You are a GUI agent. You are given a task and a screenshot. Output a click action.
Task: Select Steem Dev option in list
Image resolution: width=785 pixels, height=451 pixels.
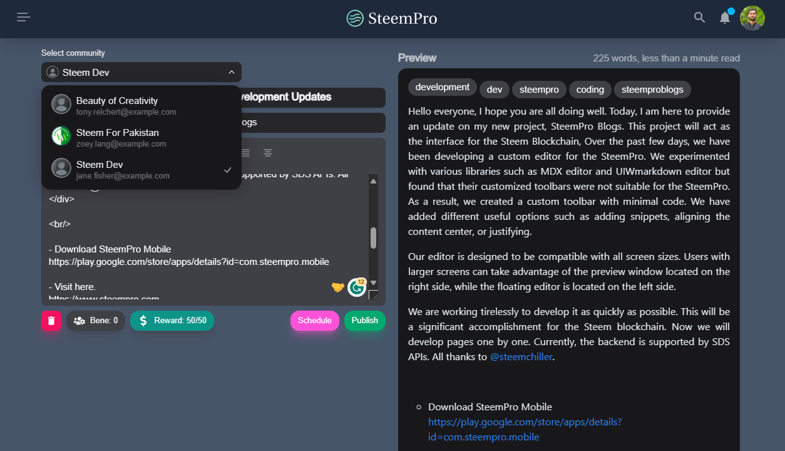click(141, 169)
